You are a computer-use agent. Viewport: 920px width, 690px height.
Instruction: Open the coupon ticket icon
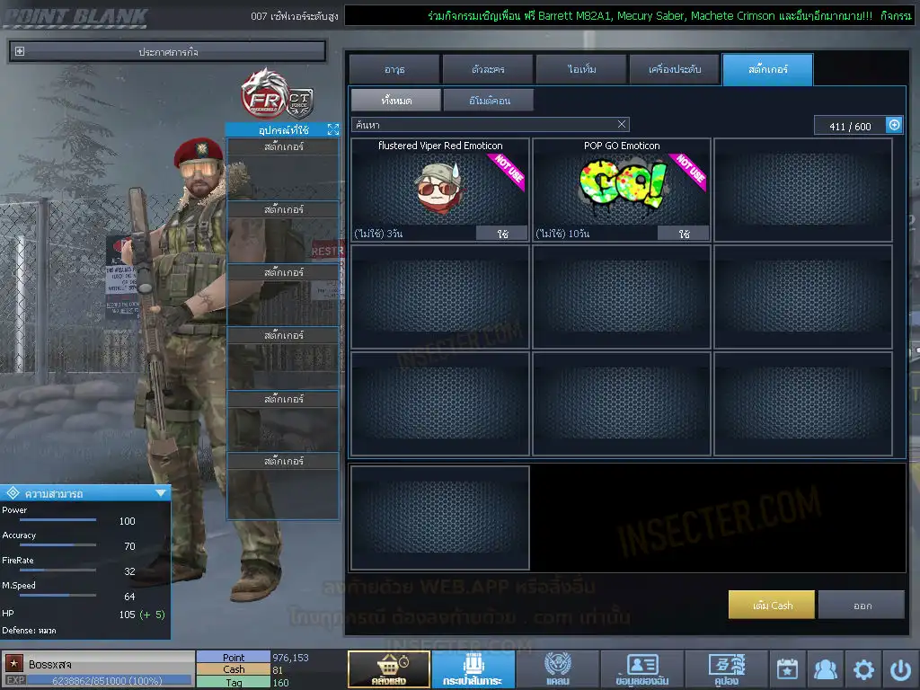tap(726, 669)
